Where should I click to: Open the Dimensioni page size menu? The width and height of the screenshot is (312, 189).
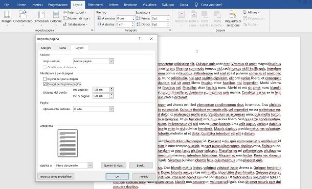pyautogui.click(x=41, y=19)
